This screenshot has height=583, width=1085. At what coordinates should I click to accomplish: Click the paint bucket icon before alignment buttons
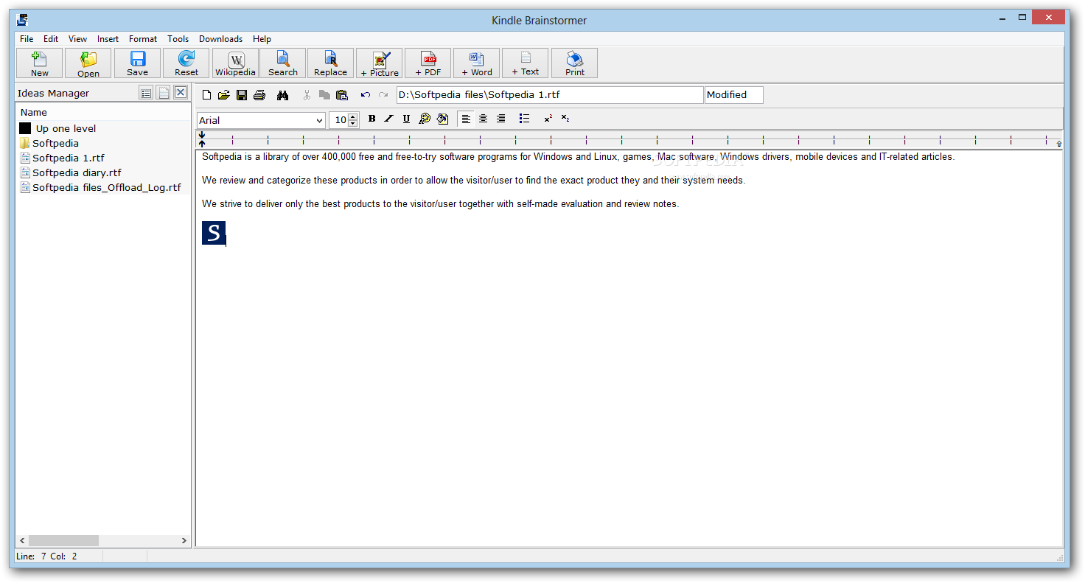(442, 119)
